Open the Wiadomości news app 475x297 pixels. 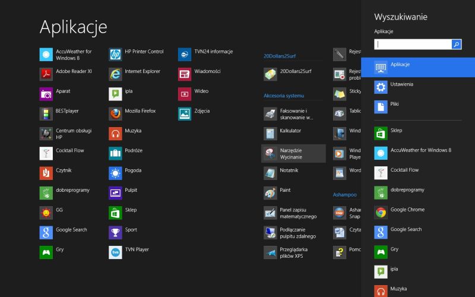point(199,74)
